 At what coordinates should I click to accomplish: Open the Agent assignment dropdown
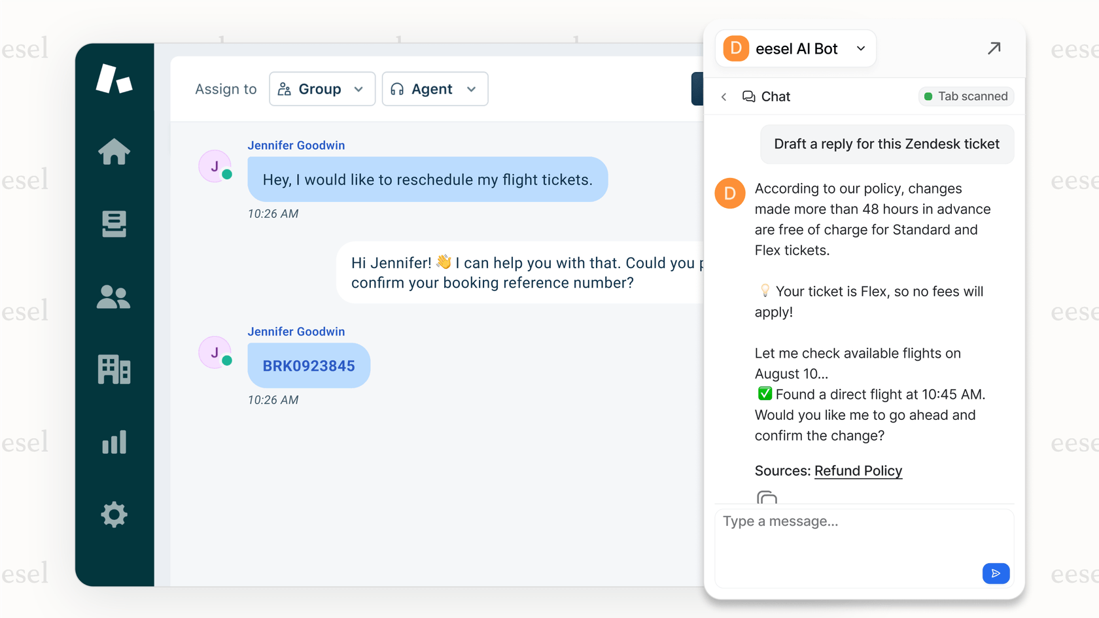click(434, 89)
